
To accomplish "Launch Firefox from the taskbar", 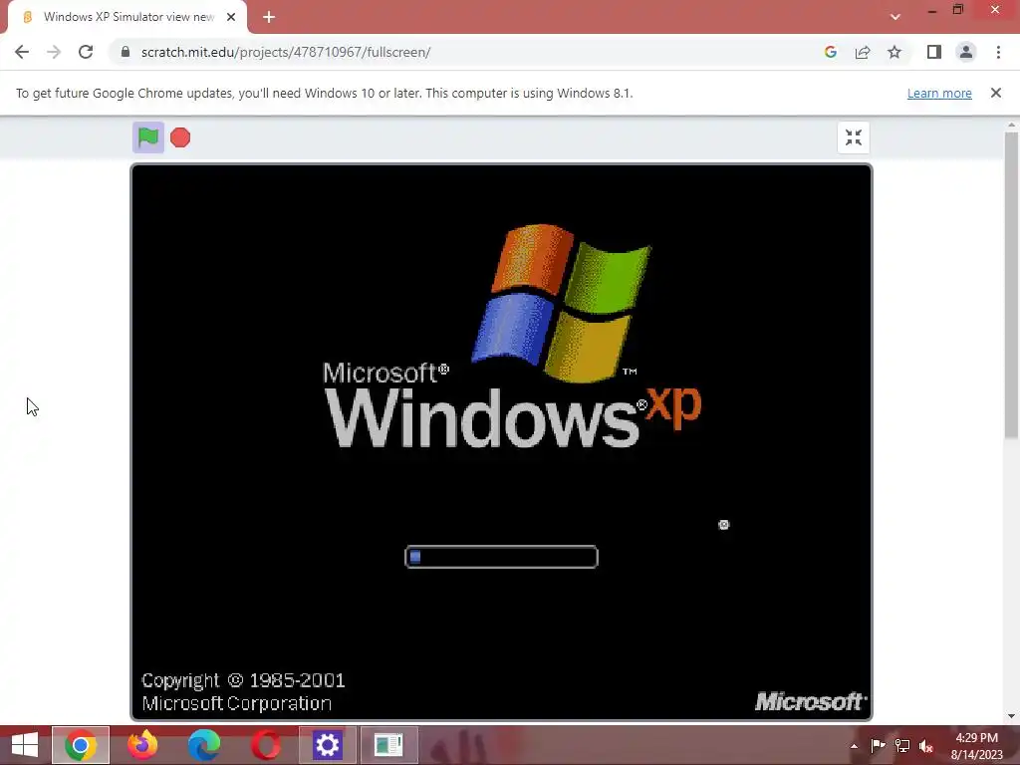I will pos(142,745).
